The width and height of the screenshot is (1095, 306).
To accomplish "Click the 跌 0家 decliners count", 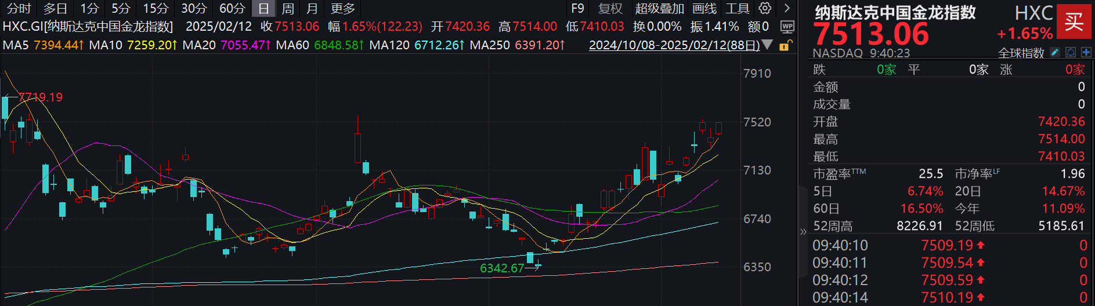I will (886, 70).
